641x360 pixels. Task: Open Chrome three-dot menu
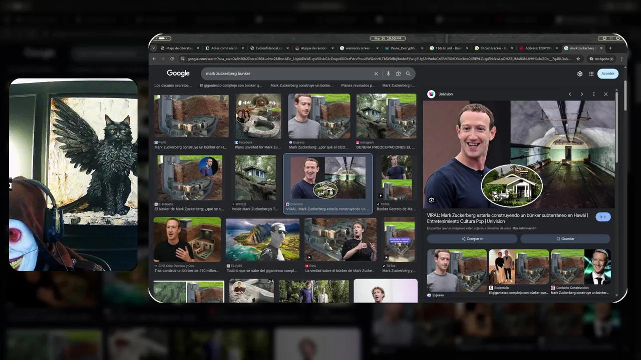pos(621,58)
